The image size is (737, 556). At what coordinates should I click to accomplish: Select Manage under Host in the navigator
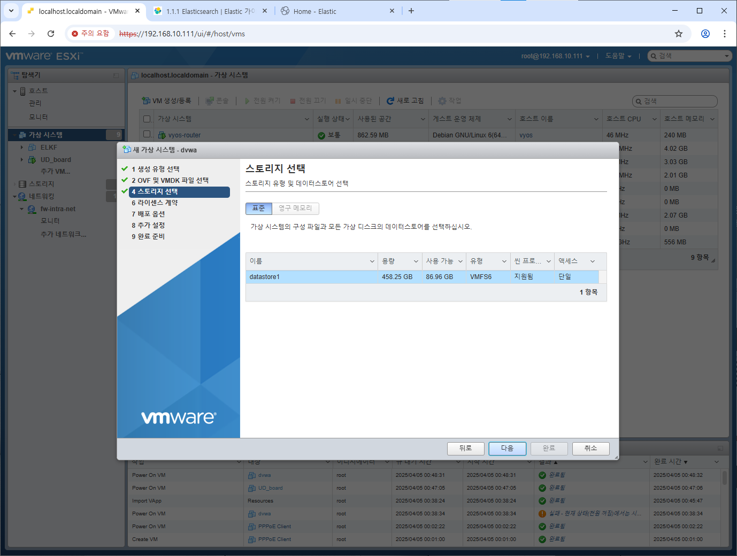35,103
